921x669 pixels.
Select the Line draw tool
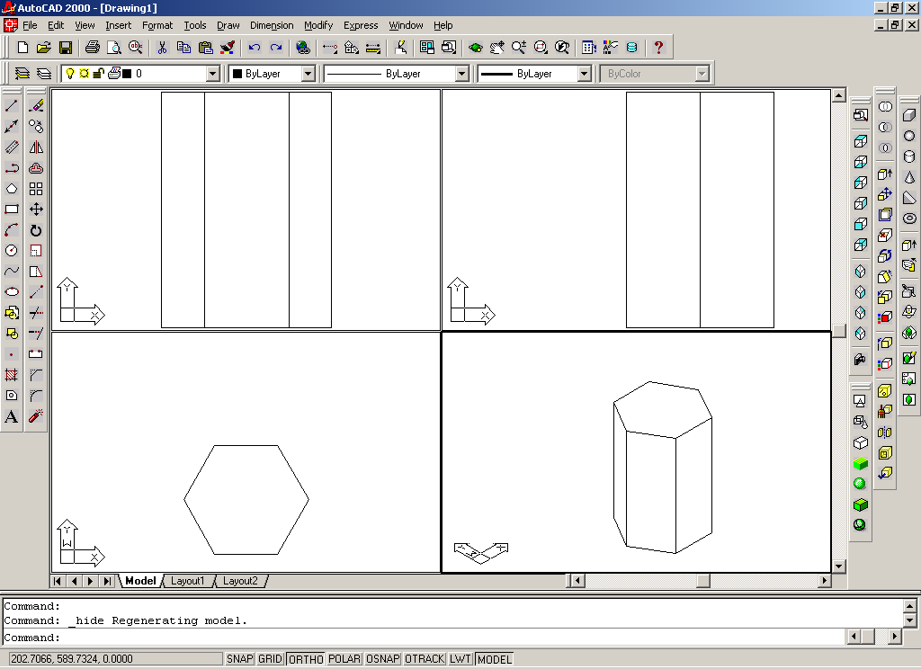coord(11,106)
